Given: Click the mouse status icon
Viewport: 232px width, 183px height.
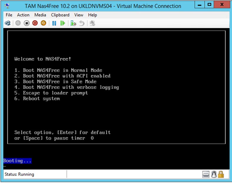Looking at the screenshot, I should [214, 174].
